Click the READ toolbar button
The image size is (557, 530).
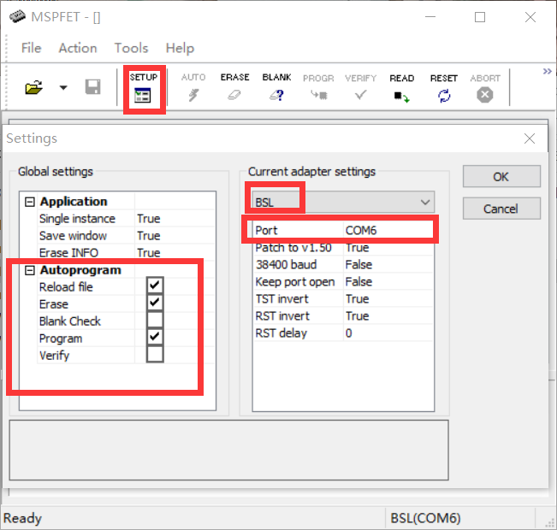[402, 88]
